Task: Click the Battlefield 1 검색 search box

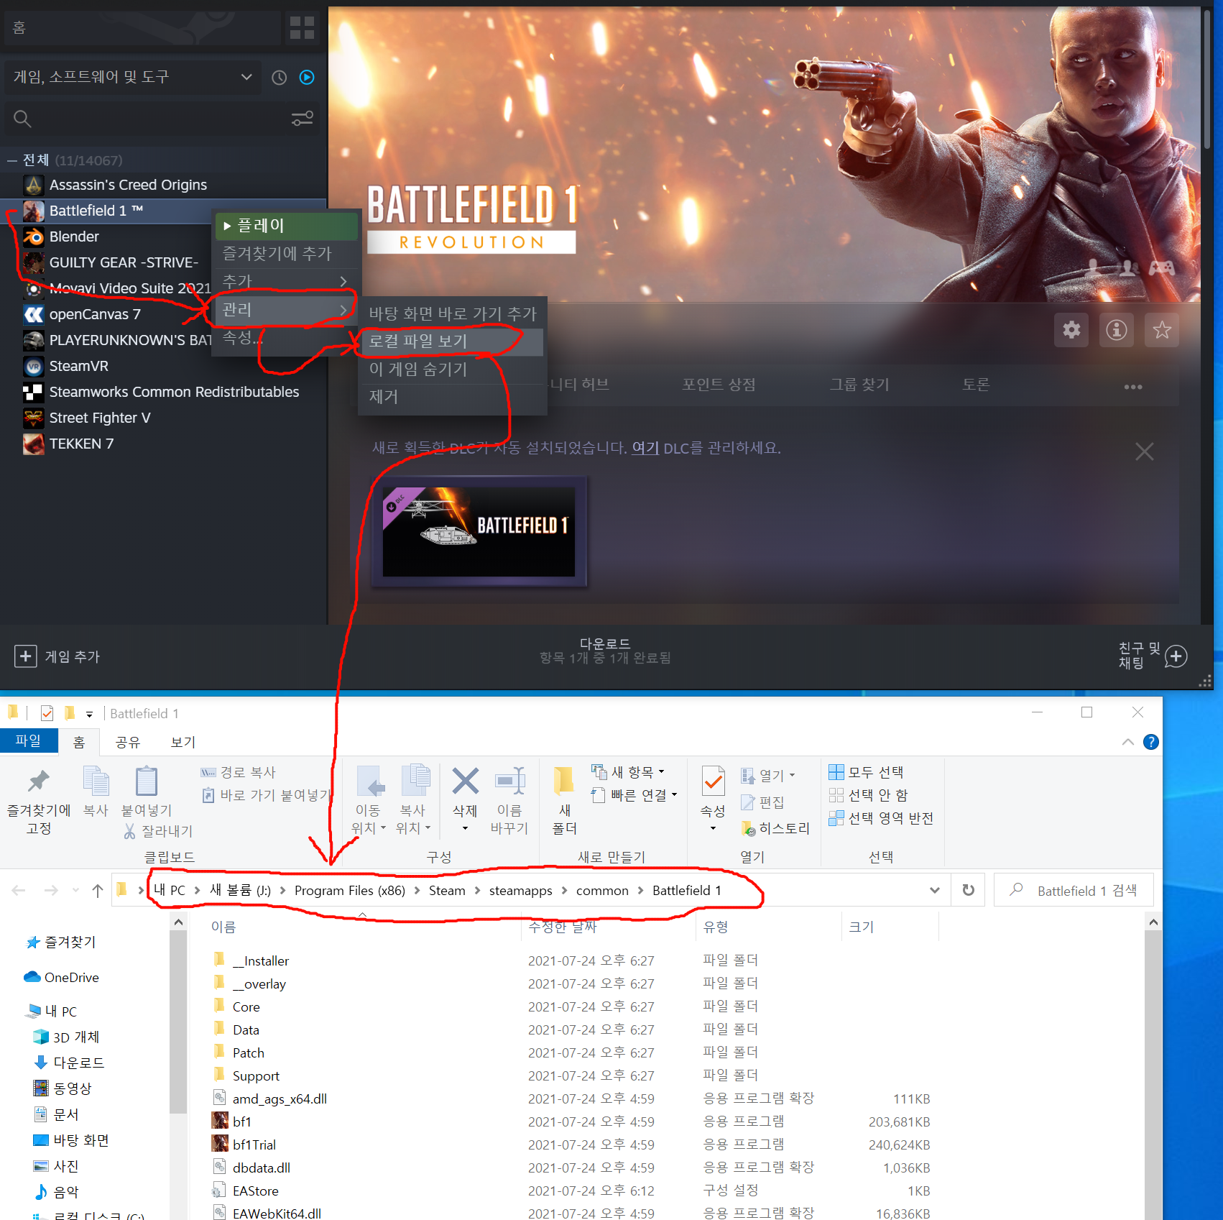Action: coord(1074,890)
